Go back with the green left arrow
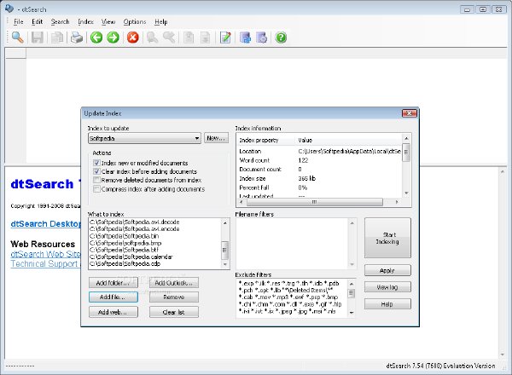 pyautogui.click(x=96, y=37)
